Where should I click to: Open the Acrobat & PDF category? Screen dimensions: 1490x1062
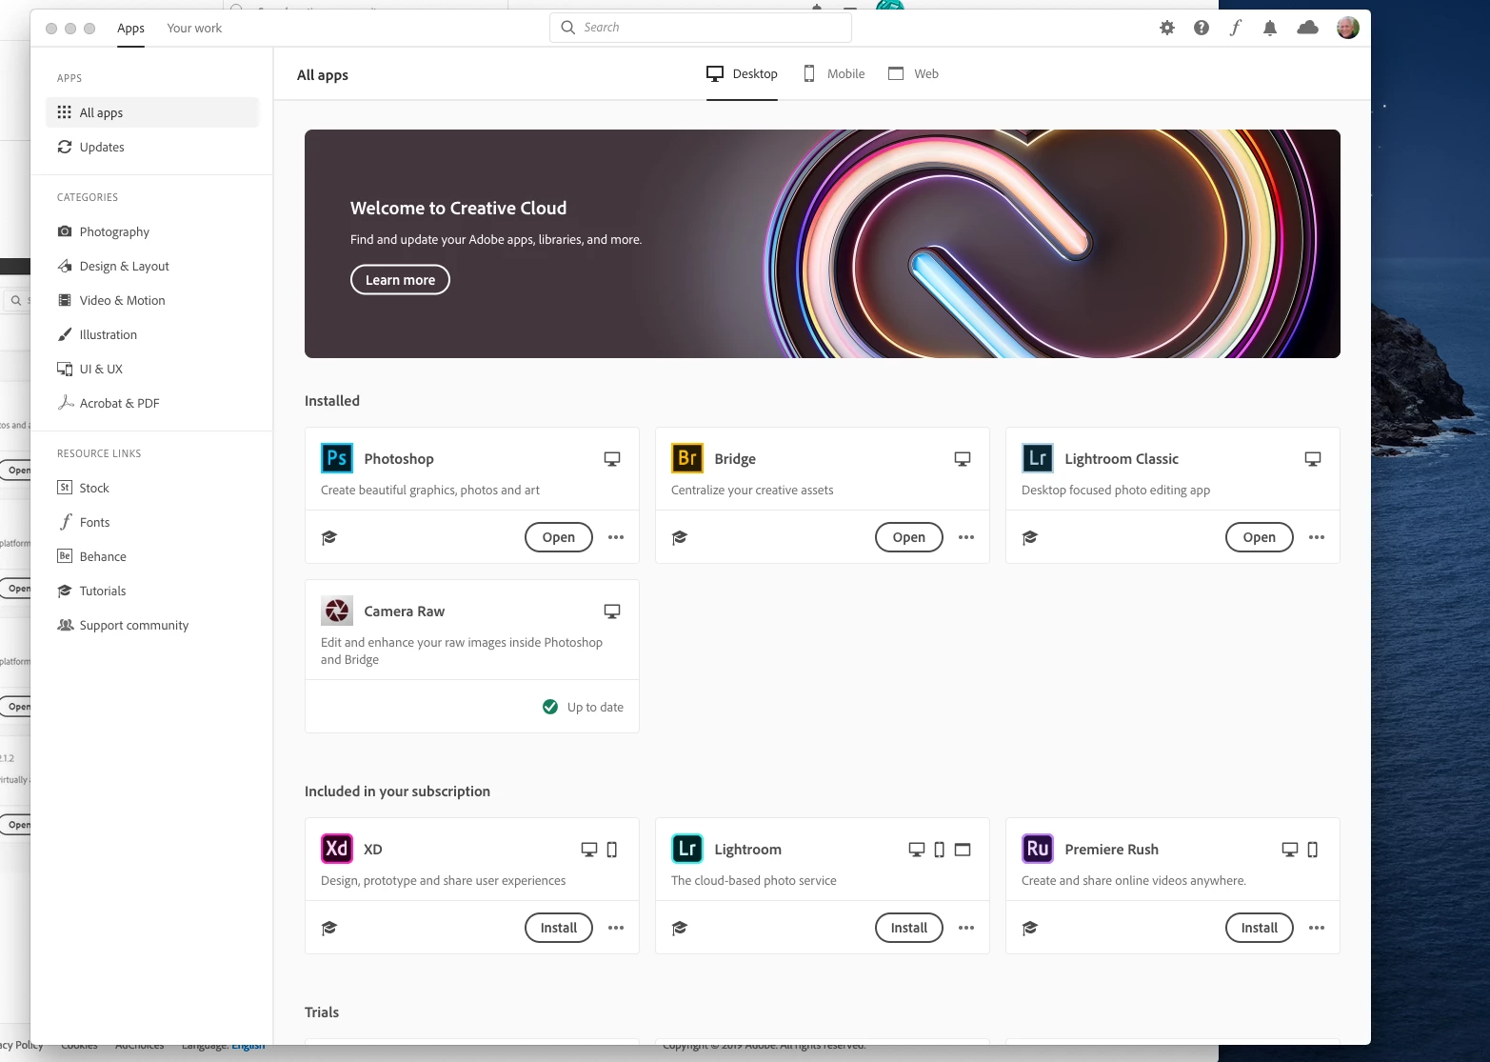click(x=152, y=403)
